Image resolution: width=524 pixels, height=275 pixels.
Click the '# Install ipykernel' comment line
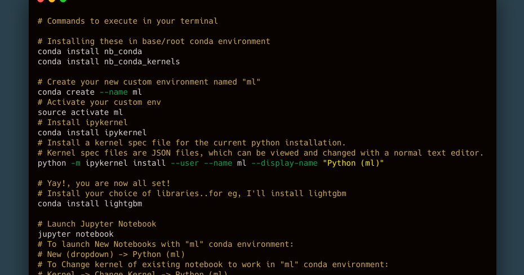coord(82,122)
